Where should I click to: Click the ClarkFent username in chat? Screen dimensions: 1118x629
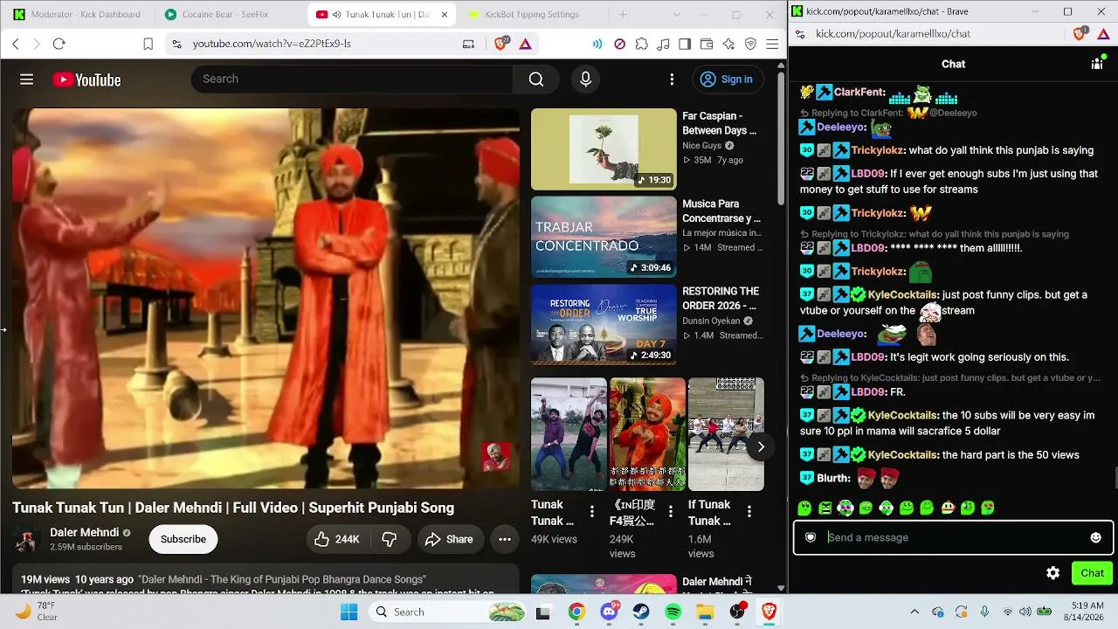pyautogui.click(x=859, y=92)
